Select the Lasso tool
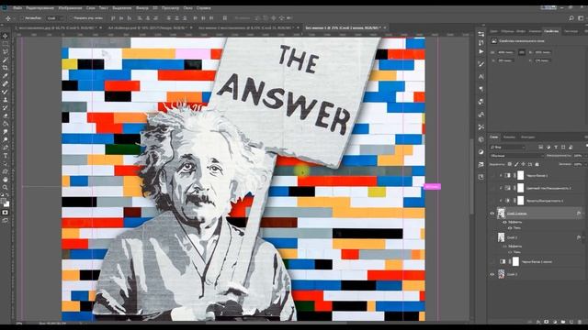The height and width of the screenshot is (330, 588). [6, 51]
